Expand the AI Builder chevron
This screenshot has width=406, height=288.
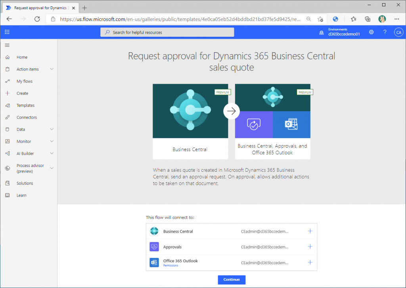(x=52, y=153)
